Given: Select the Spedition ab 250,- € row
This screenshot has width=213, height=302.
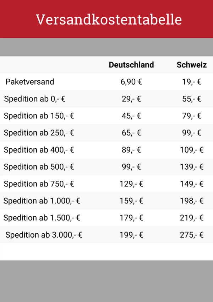Looking at the screenshot, I should tap(106, 133).
